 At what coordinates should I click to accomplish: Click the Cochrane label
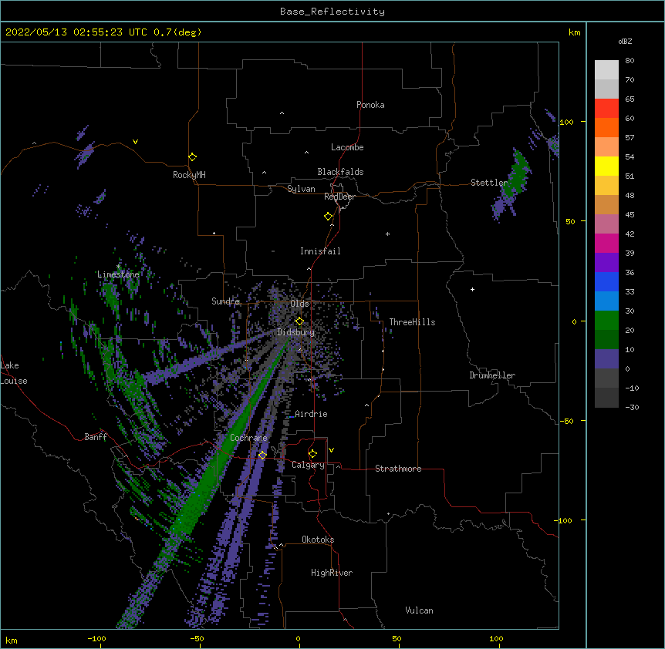point(248,438)
